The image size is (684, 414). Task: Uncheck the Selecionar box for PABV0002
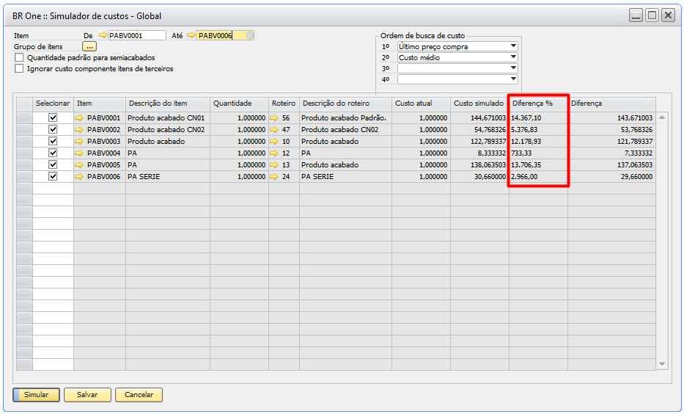tap(53, 129)
